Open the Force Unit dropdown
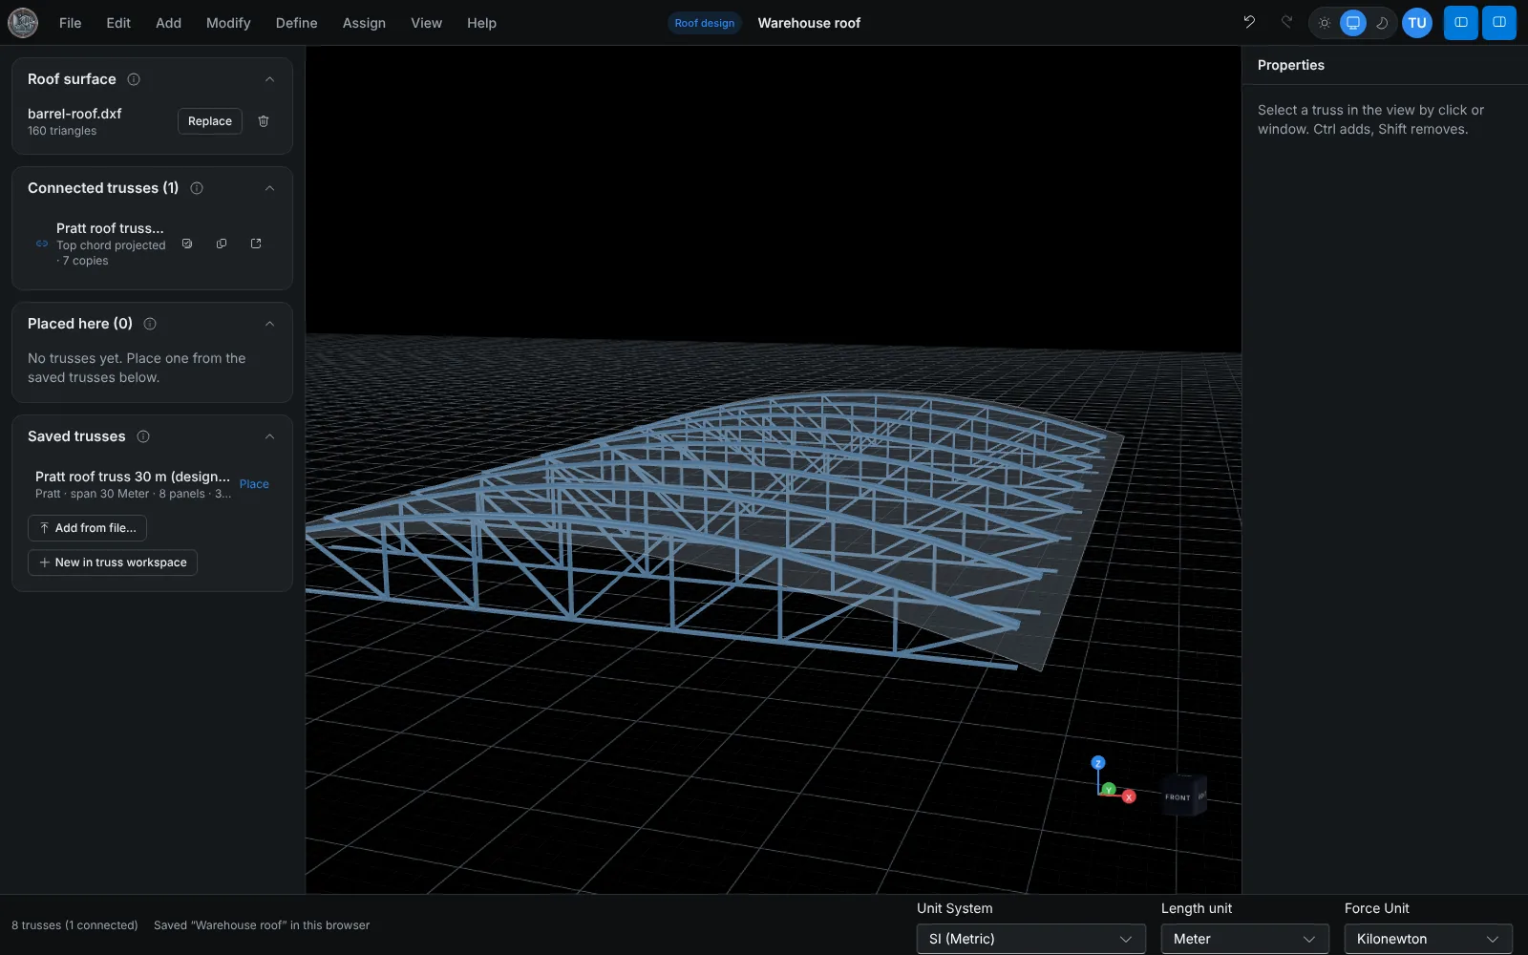The image size is (1528, 955). tap(1429, 939)
